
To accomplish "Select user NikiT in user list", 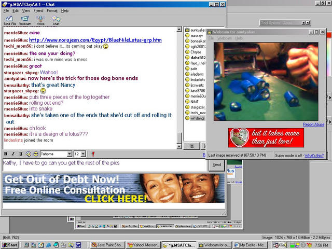I will tap(192, 102).
